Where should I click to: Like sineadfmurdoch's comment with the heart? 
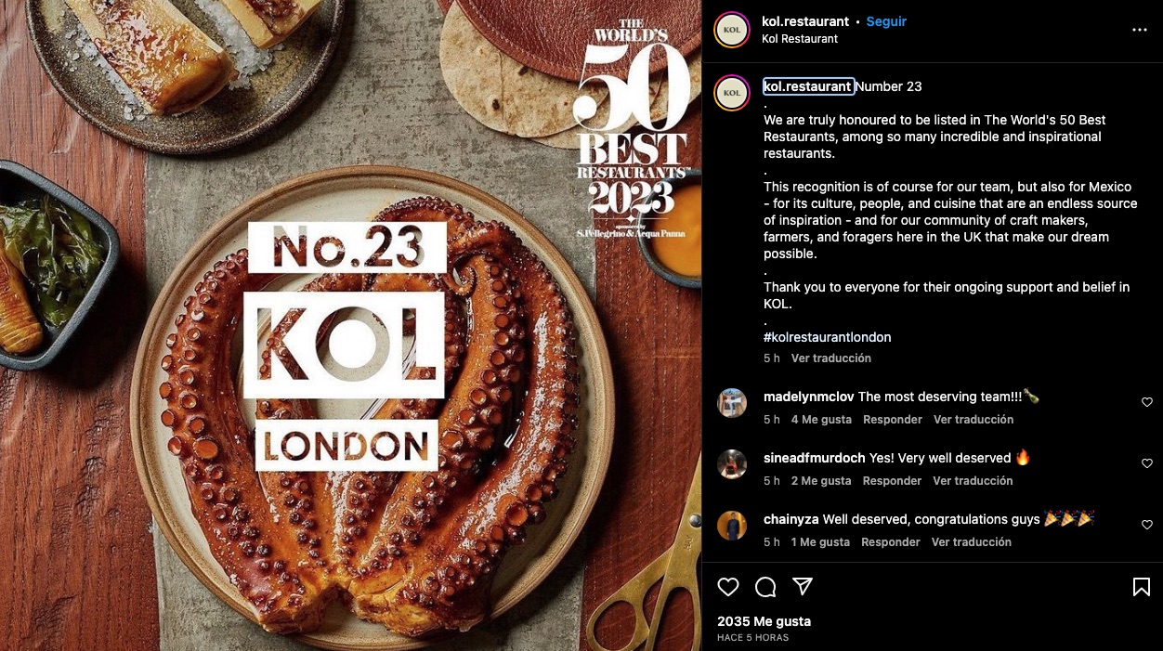click(1146, 463)
